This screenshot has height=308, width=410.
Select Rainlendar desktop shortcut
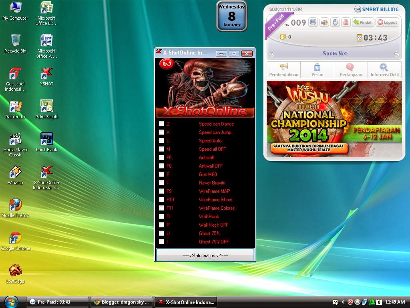coord(15,110)
